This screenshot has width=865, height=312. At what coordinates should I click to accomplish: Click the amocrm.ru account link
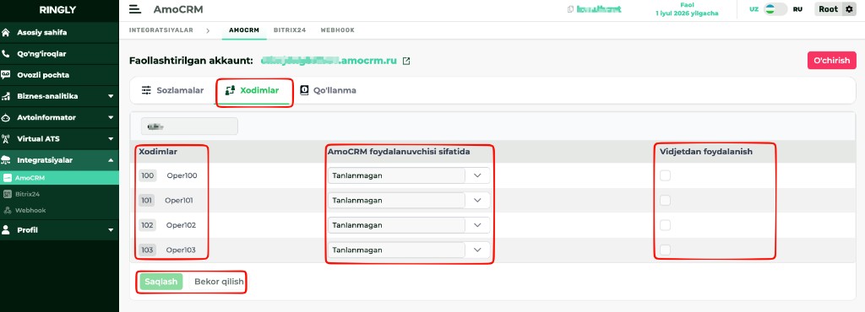coord(329,61)
